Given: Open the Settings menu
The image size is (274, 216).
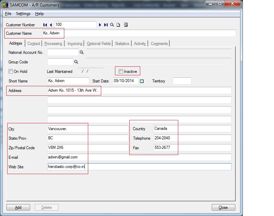Looking at the screenshot, I should [x=23, y=14].
